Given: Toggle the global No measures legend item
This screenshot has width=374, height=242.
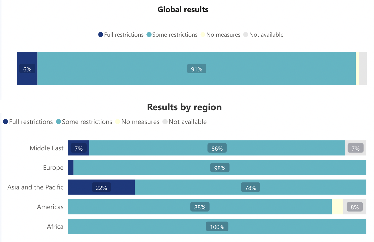Looking at the screenshot, I should coord(221,35).
